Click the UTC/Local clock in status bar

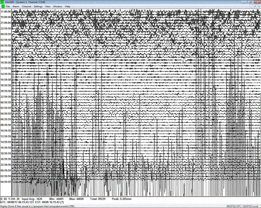pos(242,206)
